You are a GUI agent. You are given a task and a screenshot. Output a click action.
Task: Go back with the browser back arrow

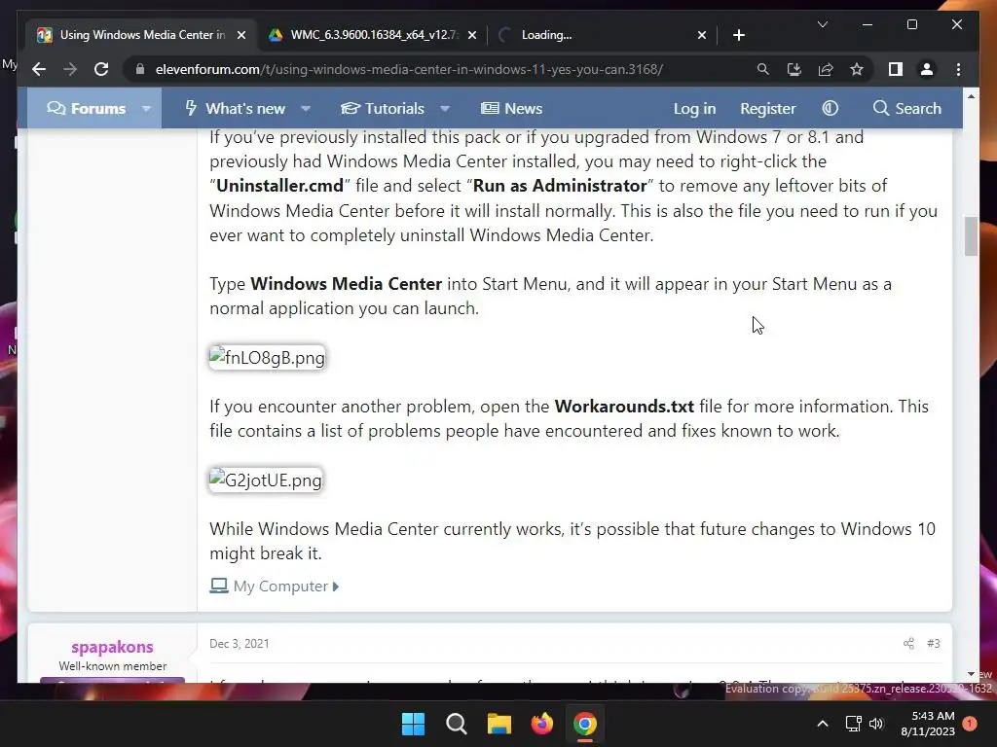tap(39, 69)
